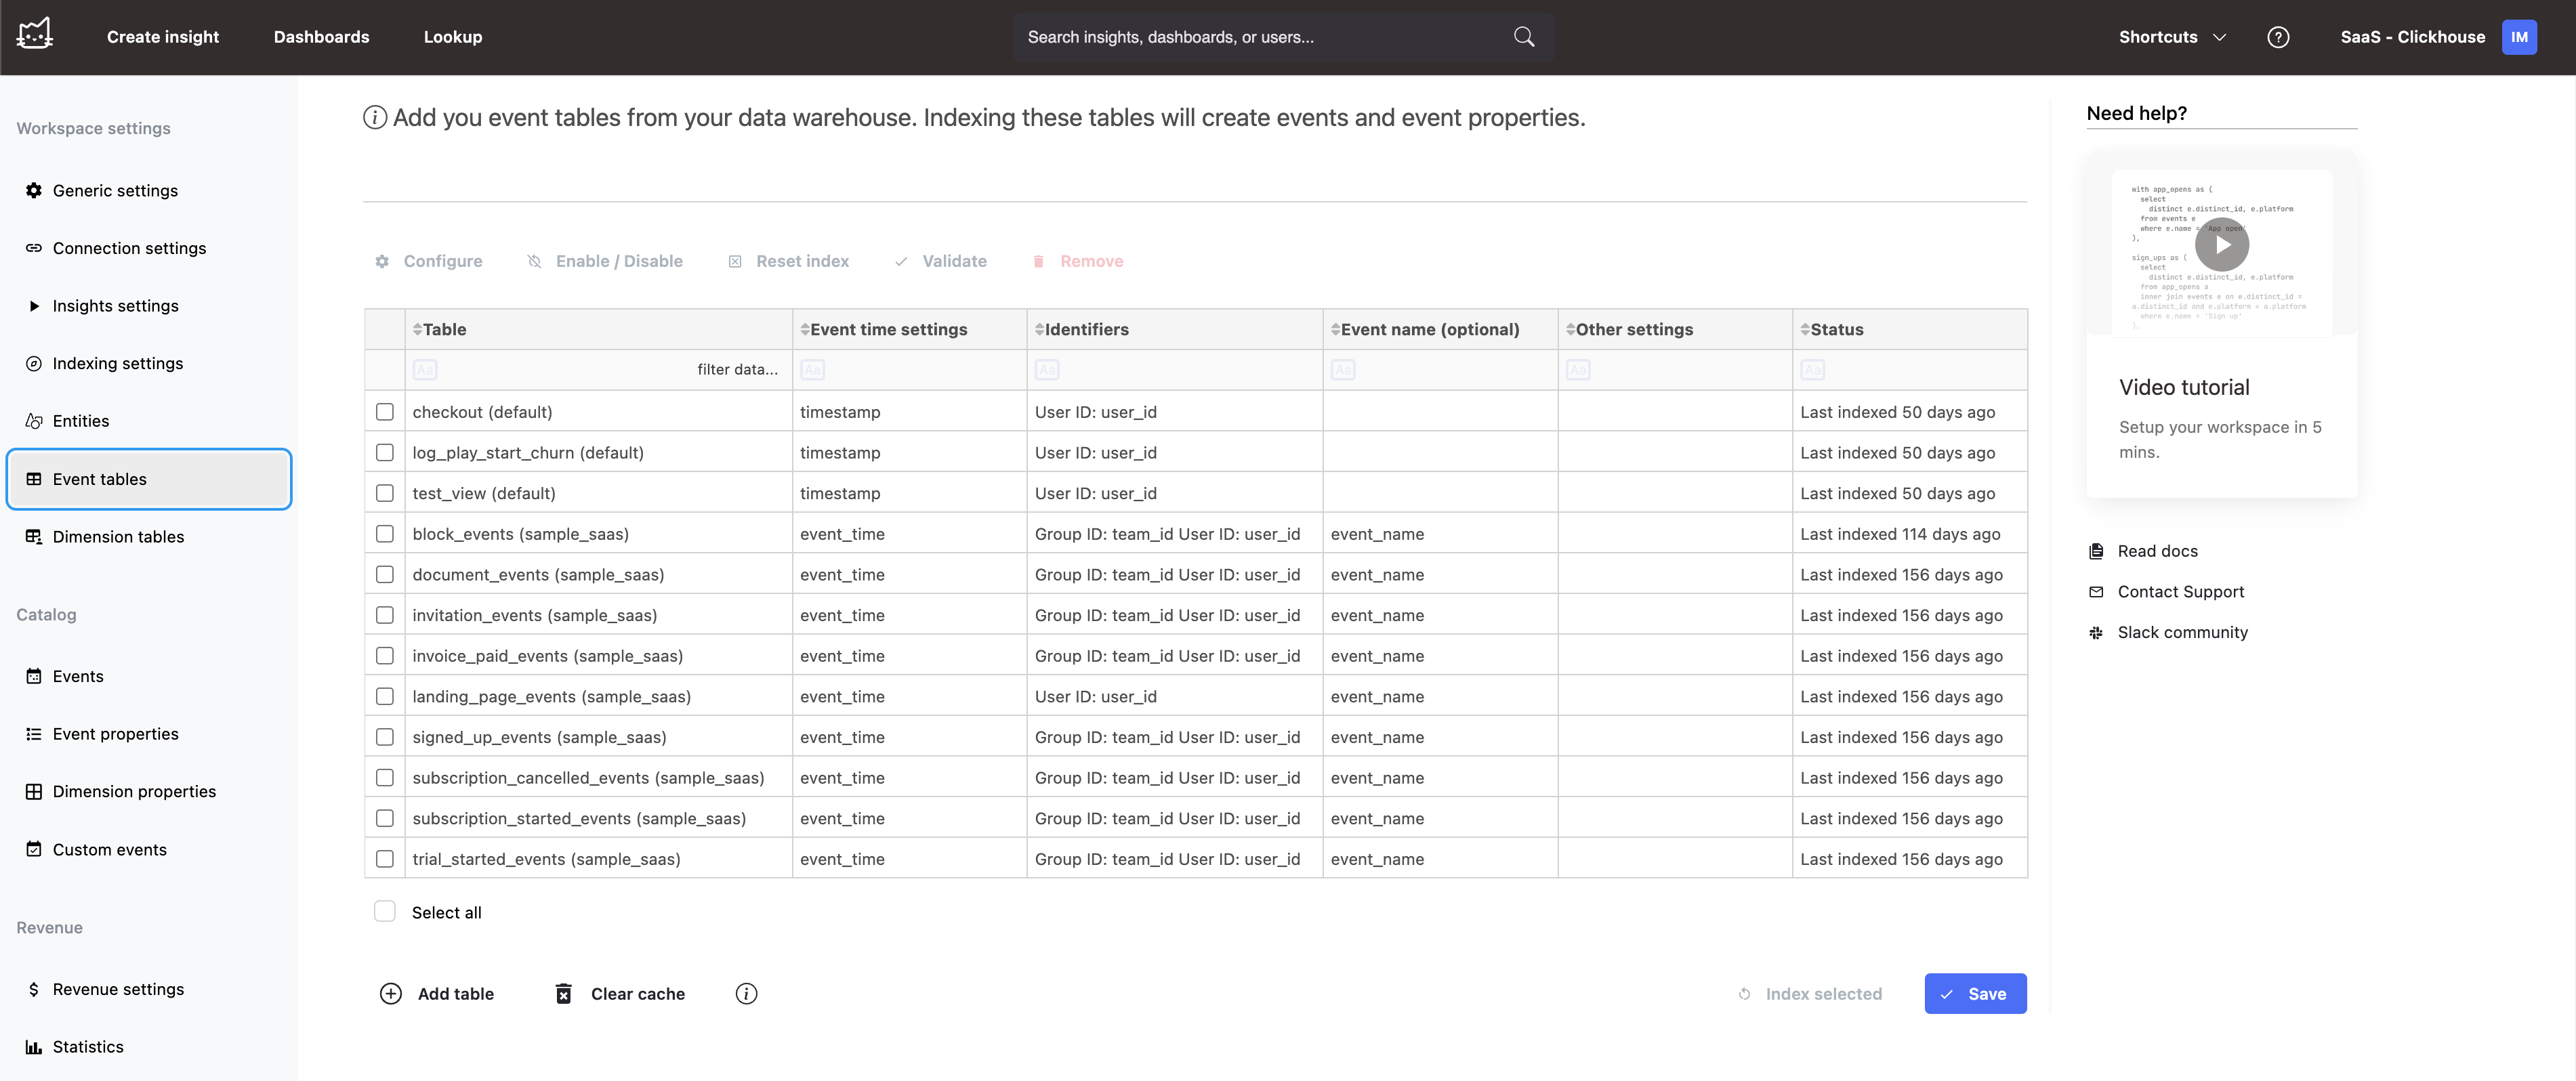Open the Read docs link
The width and height of the screenshot is (2576, 1081).
point(2156,551)
